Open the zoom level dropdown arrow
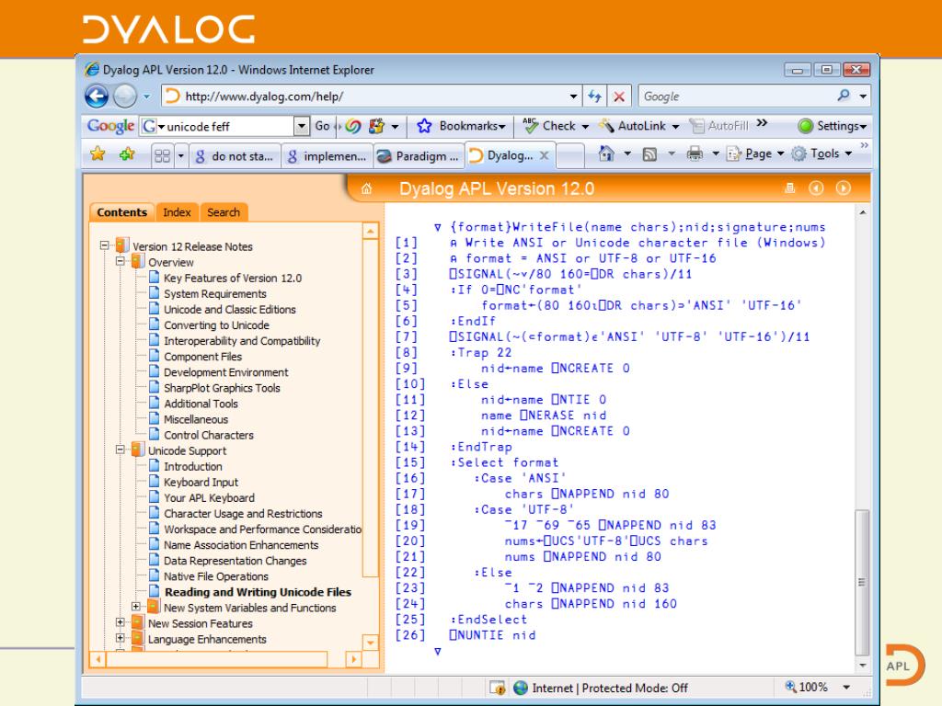The image size is (942, 706). click(846, 688)
